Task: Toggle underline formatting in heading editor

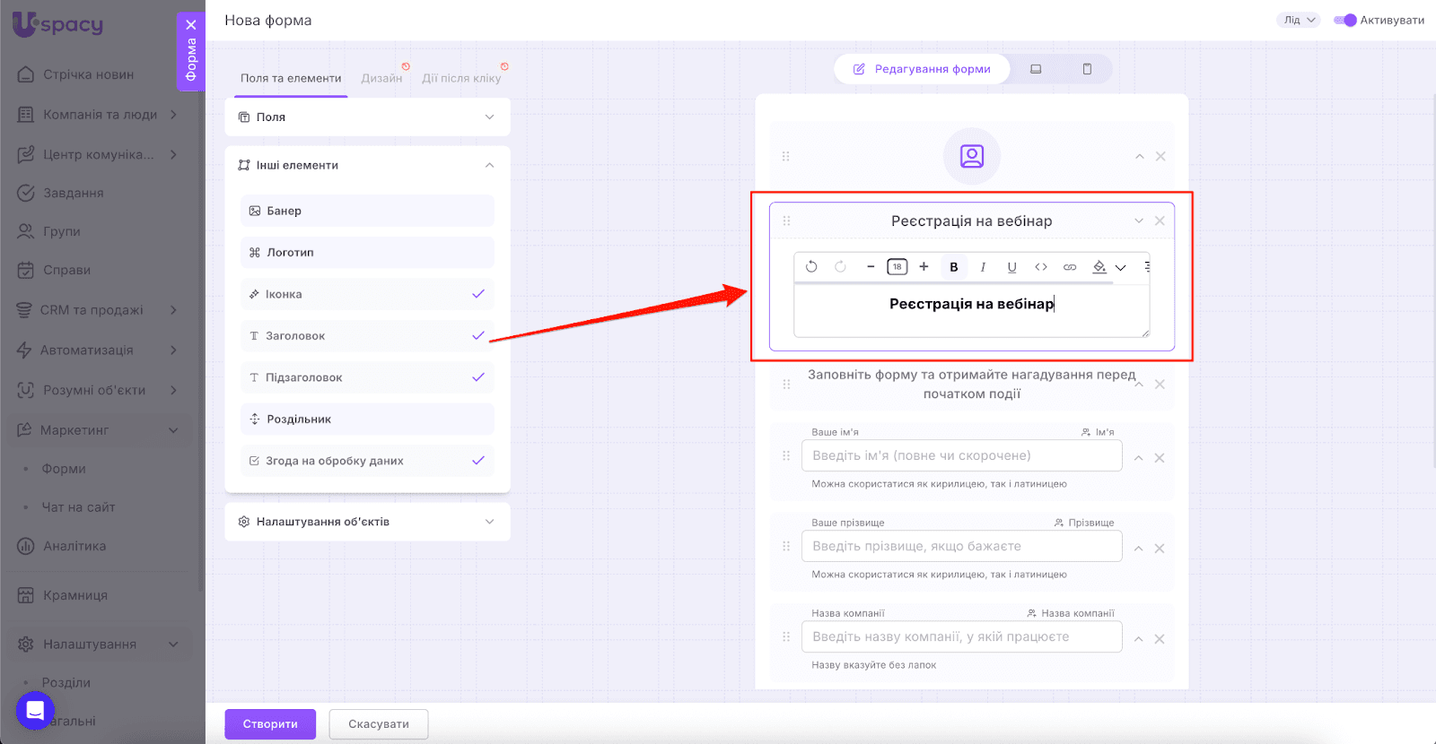Action: (x=1011, y=267)
